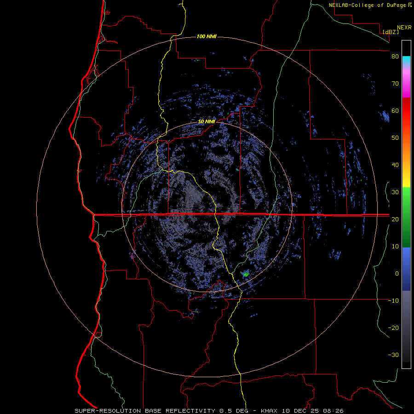Click the KMAX 10 DEC 25 08:26 timestamp

[302, 411]
